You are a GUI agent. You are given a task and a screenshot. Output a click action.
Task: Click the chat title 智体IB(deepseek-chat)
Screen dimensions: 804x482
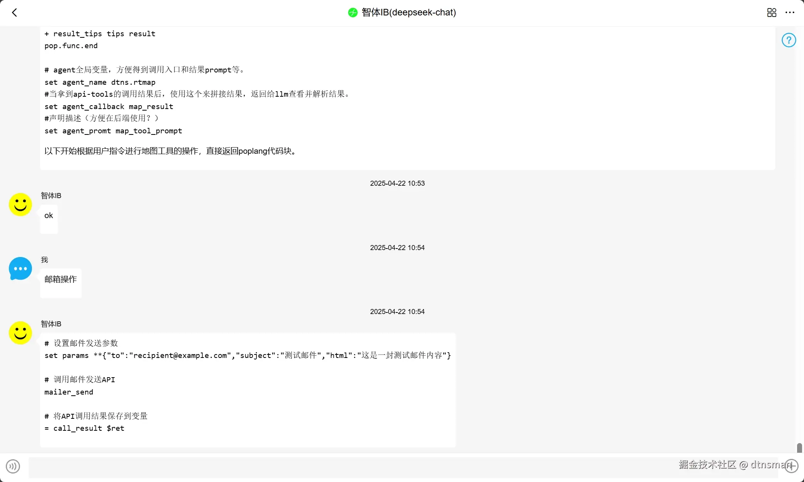[409, 13]
